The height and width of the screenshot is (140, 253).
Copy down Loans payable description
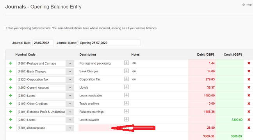pos(126,119)
